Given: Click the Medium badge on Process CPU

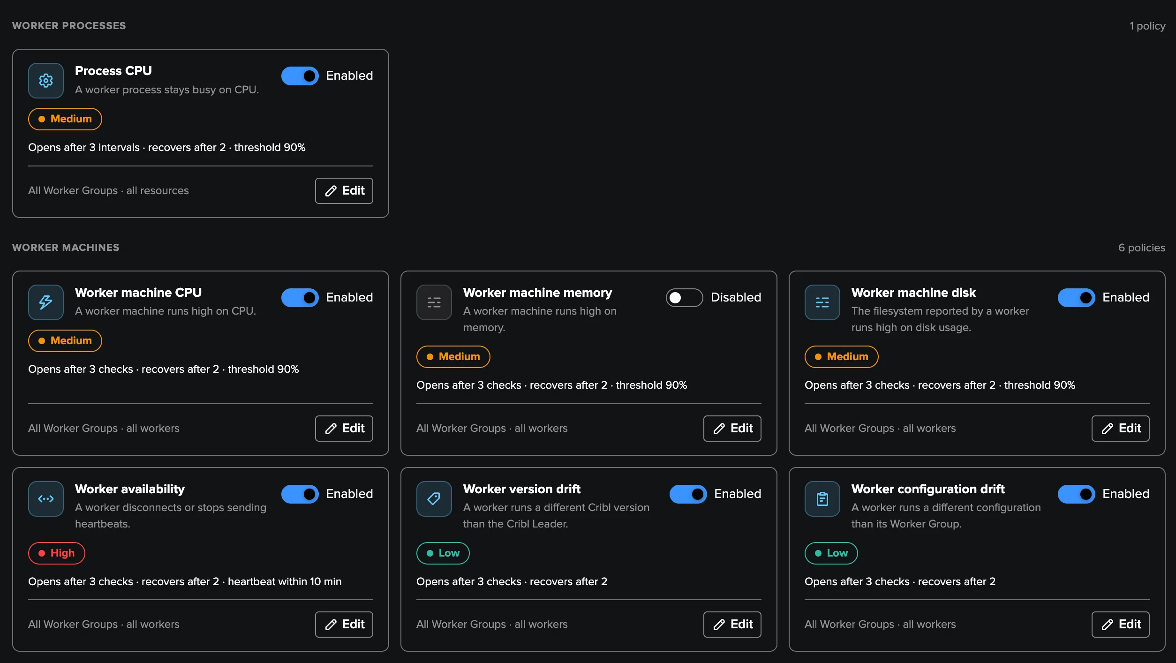Looking at the screenshot, I should (x=65, y=119).
